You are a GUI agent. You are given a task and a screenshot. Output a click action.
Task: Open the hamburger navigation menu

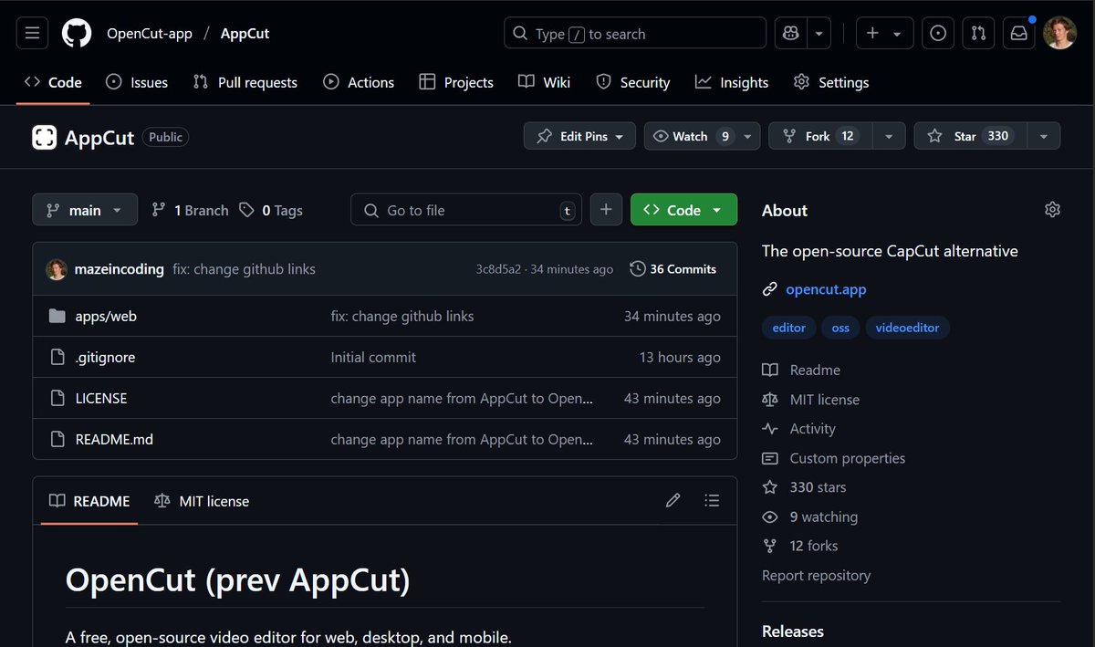pos(32,34)
